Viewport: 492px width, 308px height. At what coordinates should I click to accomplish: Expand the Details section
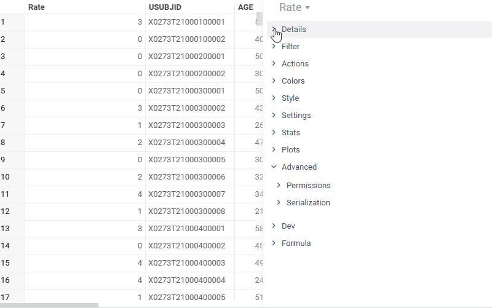click(293, 30)
